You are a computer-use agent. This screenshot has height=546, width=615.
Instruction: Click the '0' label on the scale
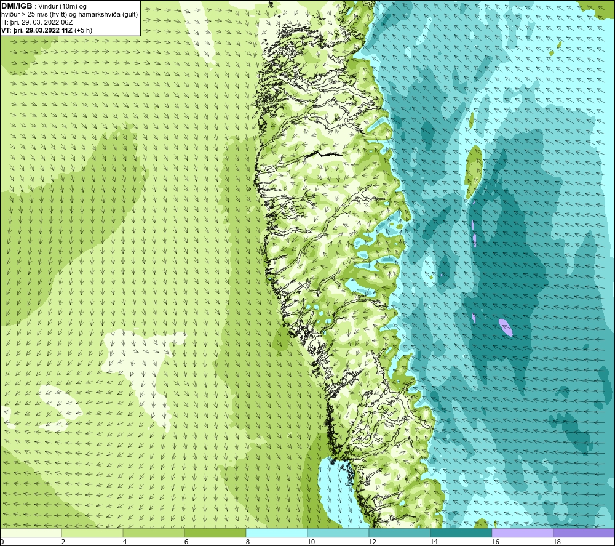(2, 542)
